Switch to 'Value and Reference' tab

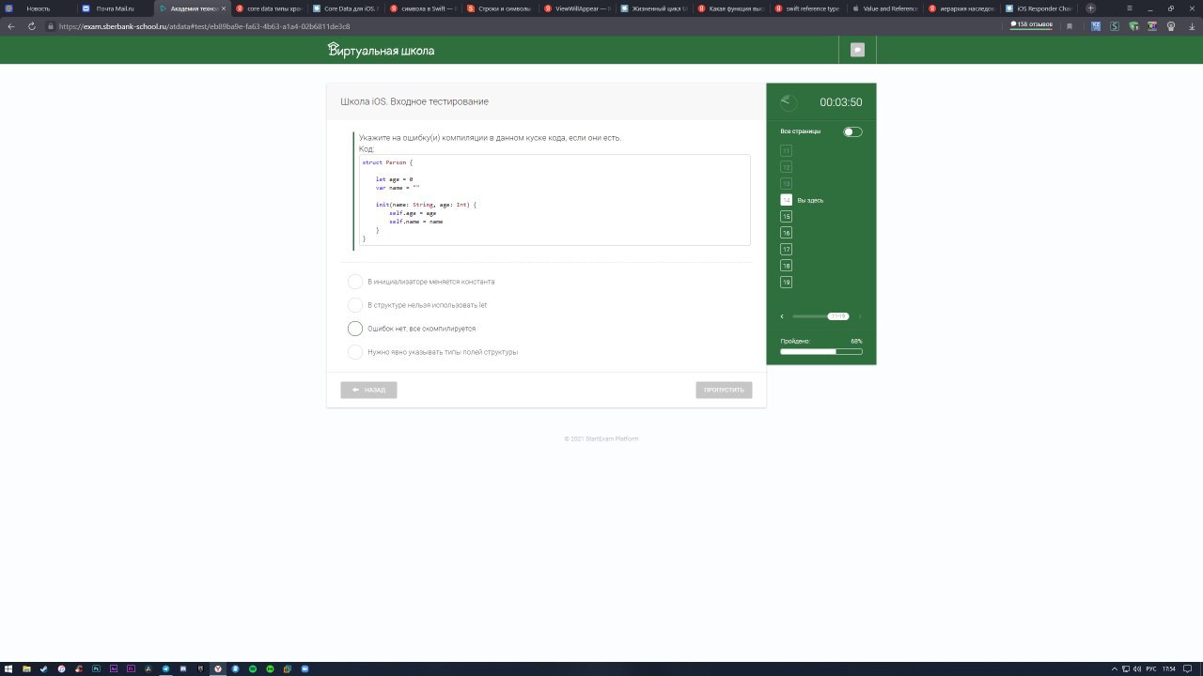tap(887, 8)
